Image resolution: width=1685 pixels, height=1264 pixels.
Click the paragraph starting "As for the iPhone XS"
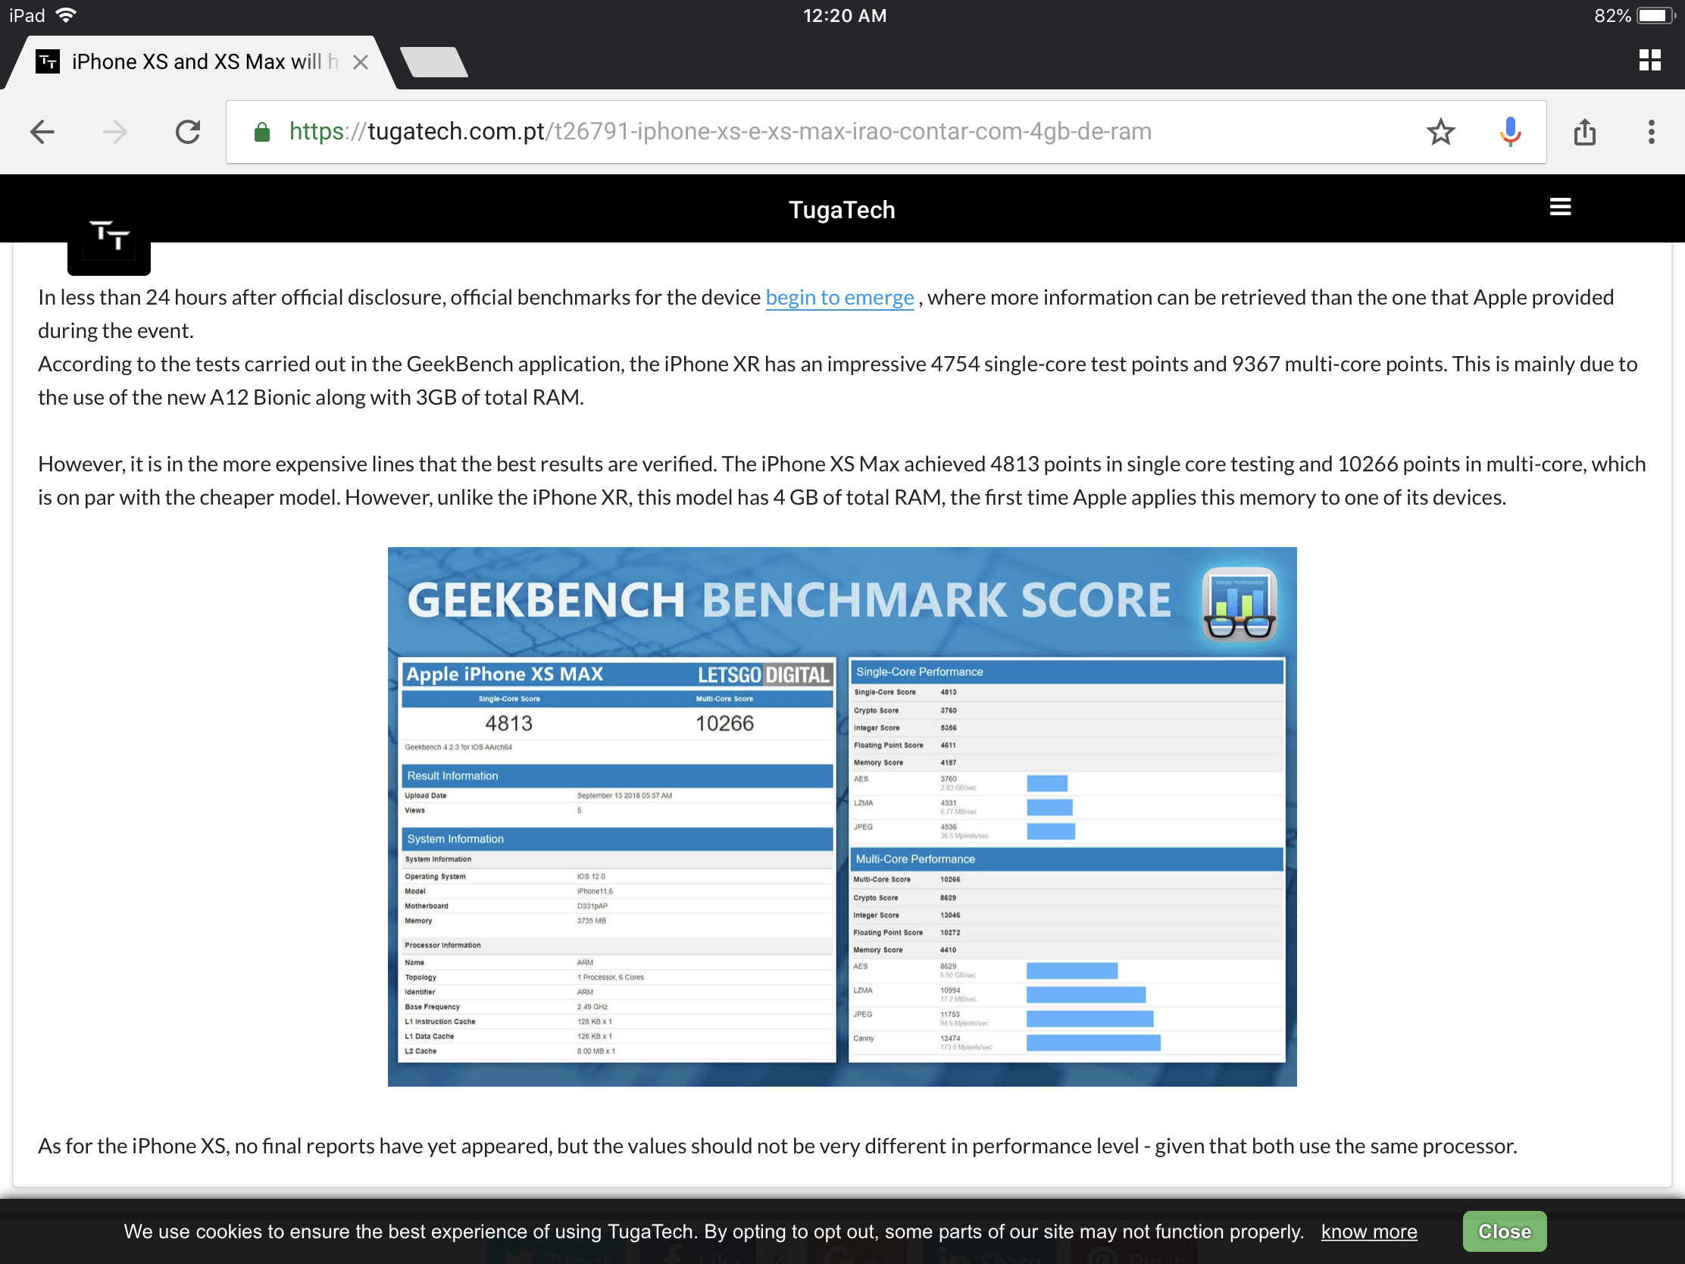[x=777, y=1146]
